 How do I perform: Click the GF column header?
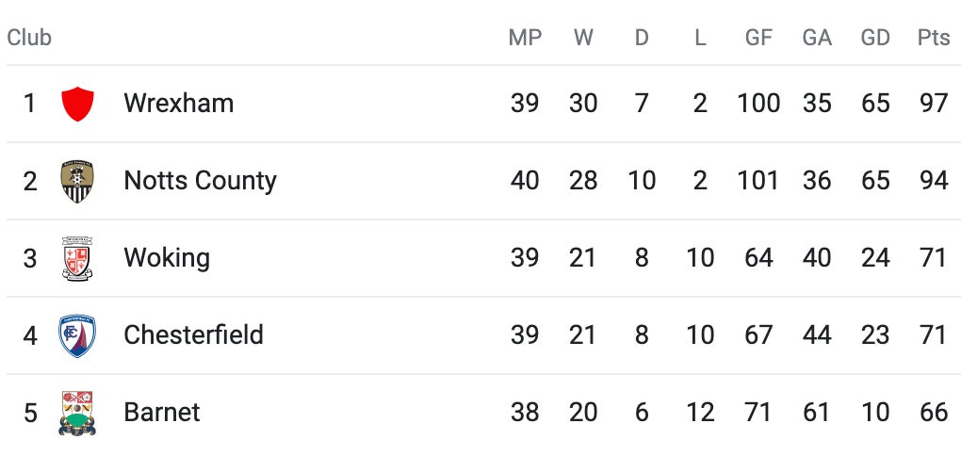pyautogui.click(x=758, y=38)
